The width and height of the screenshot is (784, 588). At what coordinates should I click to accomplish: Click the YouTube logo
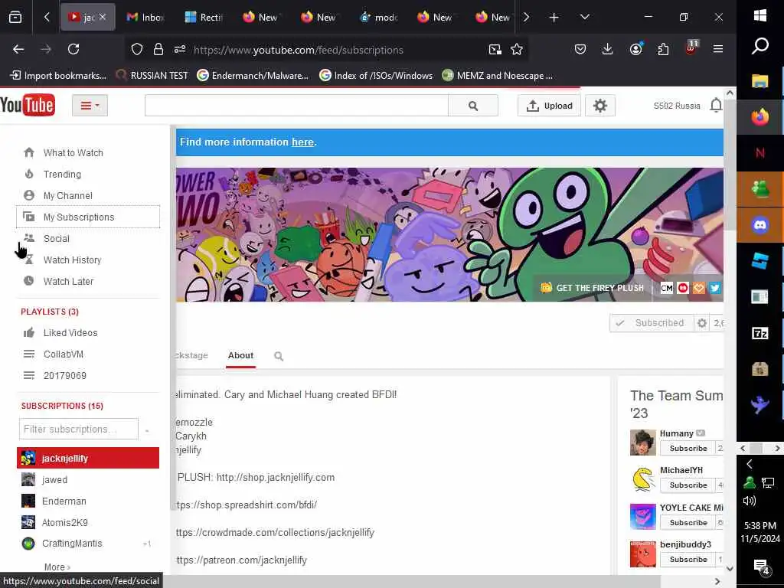click(x=28, y=105)
